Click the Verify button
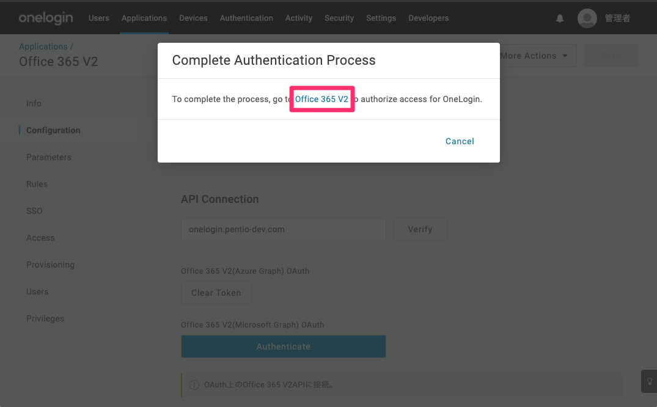This screenshot has width=657, height=407. [x=420, y=229]
